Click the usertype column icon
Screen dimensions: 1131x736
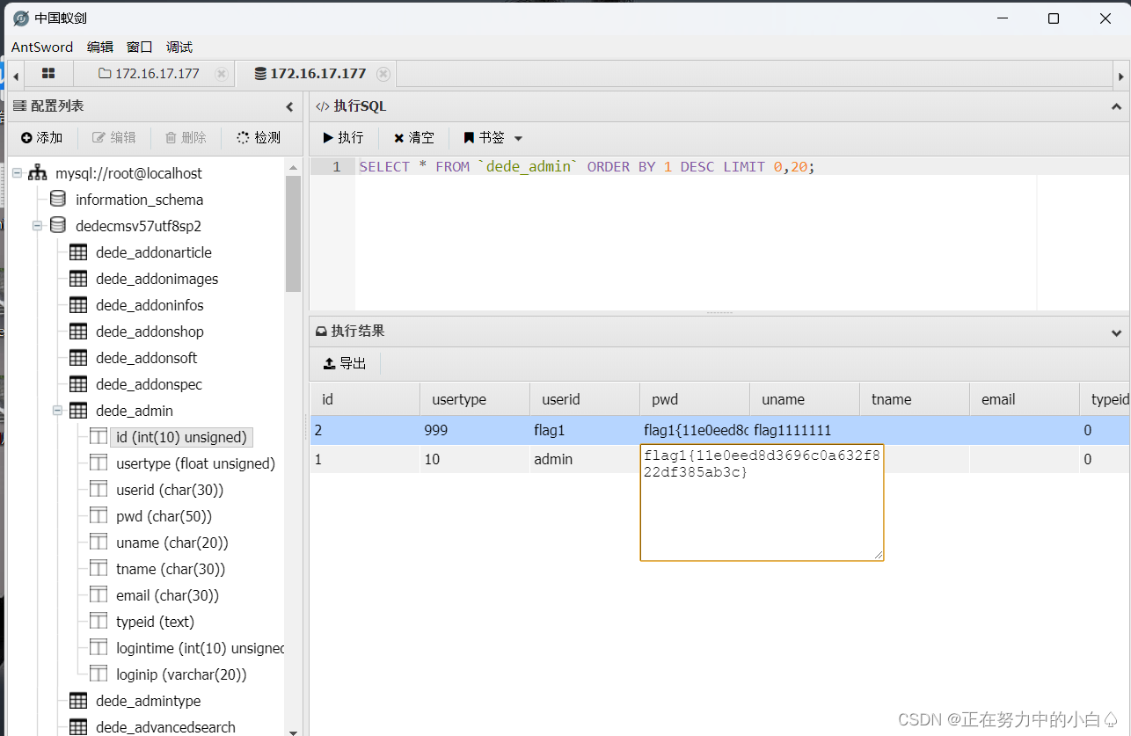(x=99, y=463)
